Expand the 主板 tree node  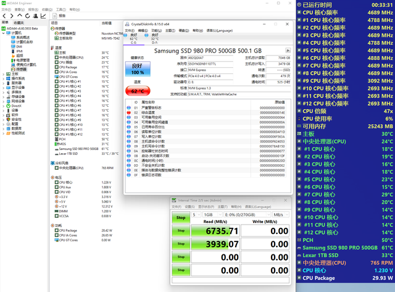point(3,74)
